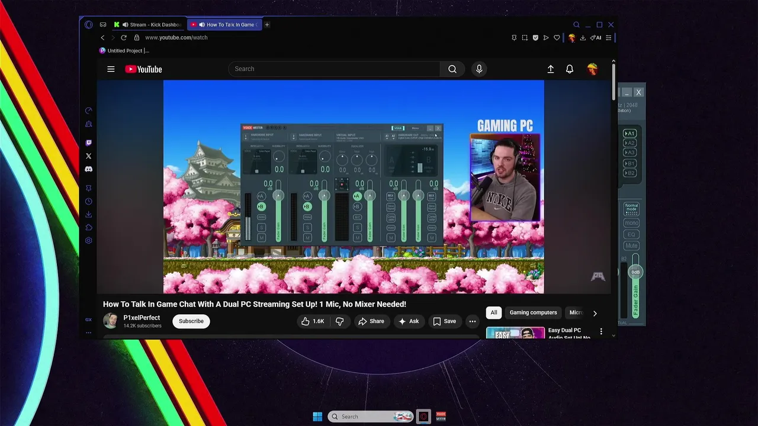The width and height of the screenshot is (758, 426).
Task: Subscribe to P1xelPerfect channel
Action: click(x=191, y=321)
